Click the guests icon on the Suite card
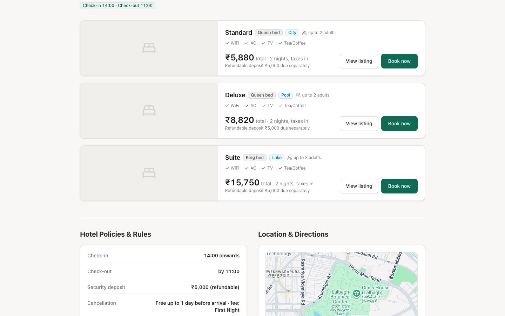 [290, 158]
